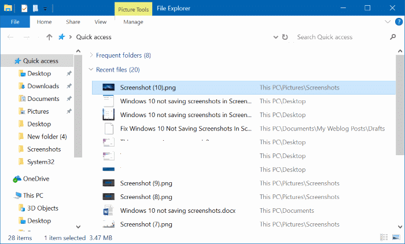Open New folder (4) in navigation pane

point(47,136)
